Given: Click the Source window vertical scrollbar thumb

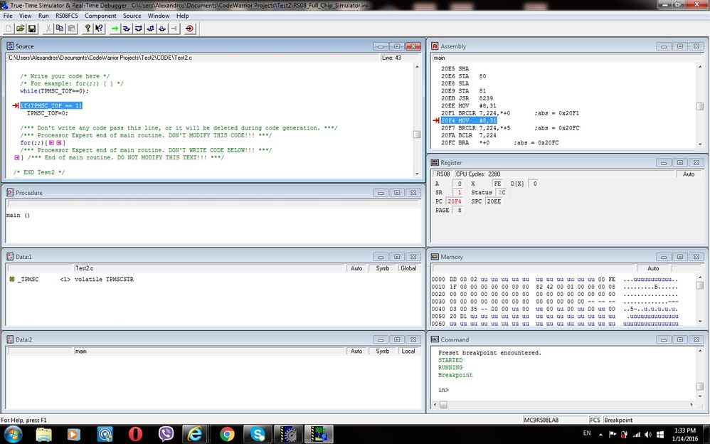Looking at the screenshot, I should [x=417, y=134].
